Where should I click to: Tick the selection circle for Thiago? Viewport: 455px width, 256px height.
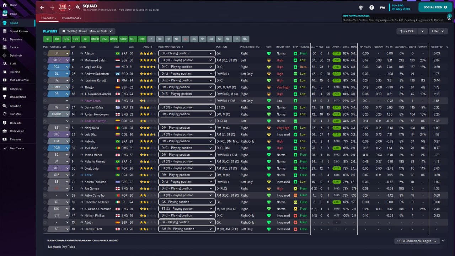pos(45,87)
